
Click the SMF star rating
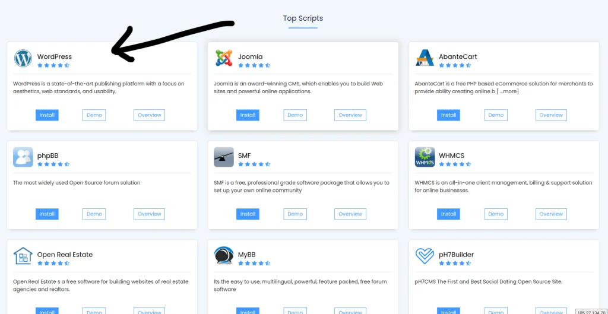[254, 164]
